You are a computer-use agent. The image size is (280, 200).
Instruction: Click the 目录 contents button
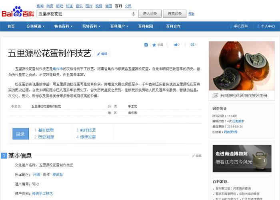(20, 133)
